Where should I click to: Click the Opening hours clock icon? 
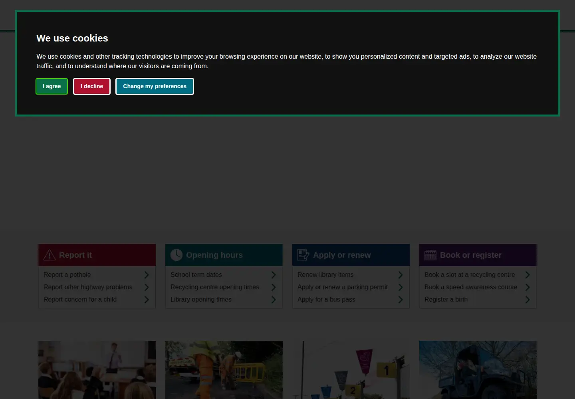[176, 255]
